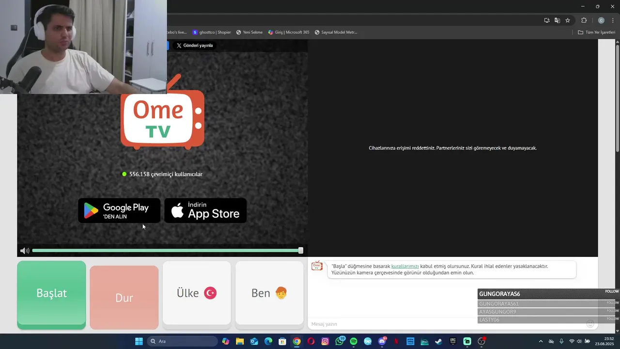This screenshot has height=349, width=620.
Task: Open the Ben gender selector
Action: click(269, 293)
